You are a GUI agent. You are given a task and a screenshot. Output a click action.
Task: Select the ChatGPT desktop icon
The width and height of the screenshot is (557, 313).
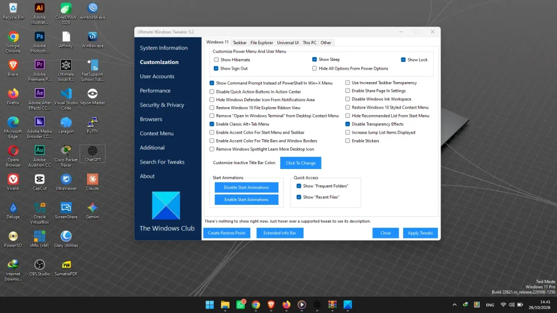(x=92, y=154)
